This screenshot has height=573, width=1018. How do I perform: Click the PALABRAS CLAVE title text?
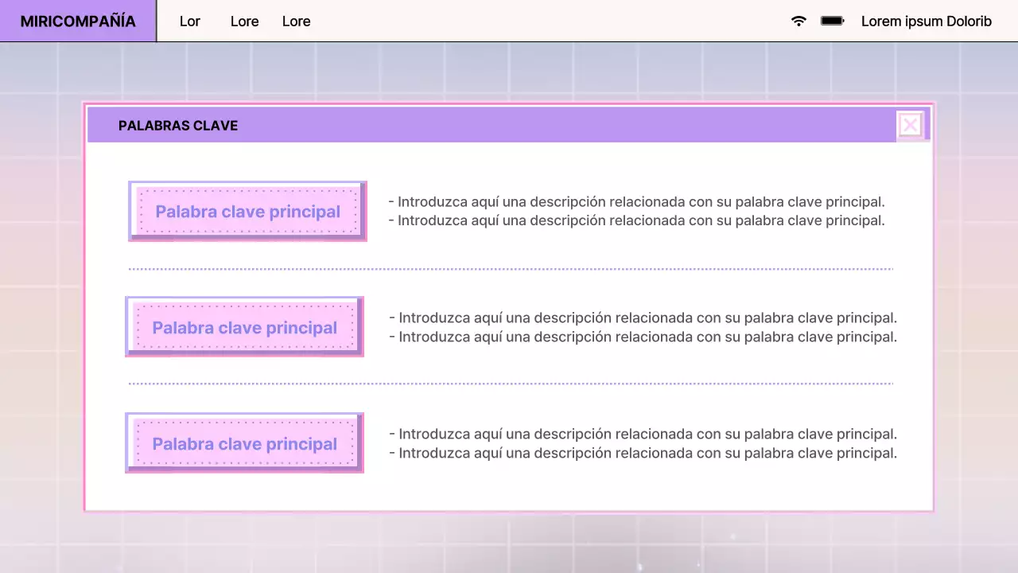click(178, 125)
